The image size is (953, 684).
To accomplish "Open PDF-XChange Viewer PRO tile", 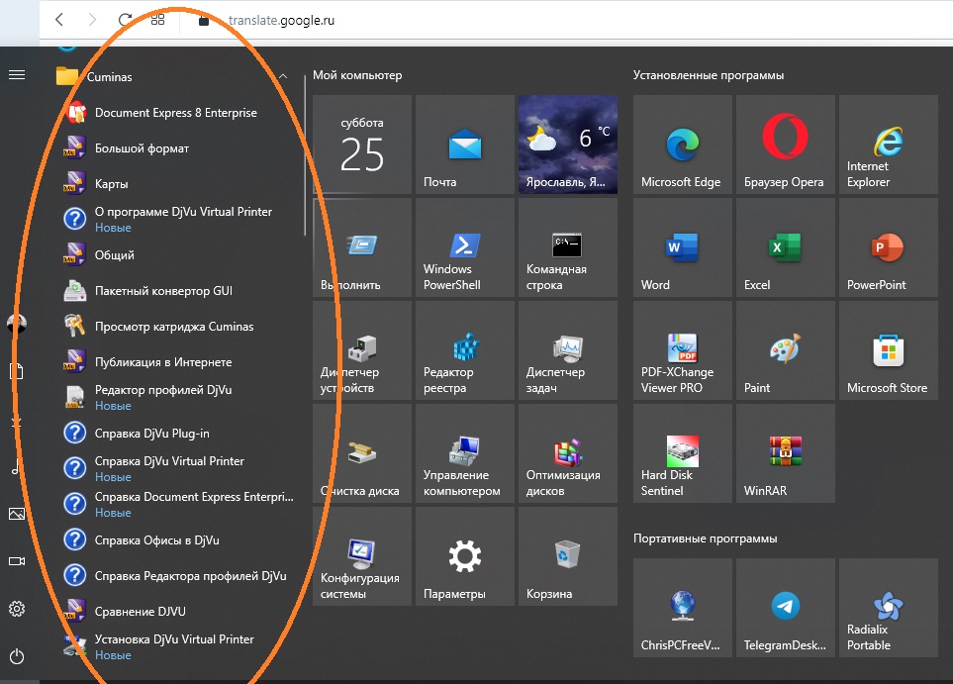I will [x=683, y=350].
